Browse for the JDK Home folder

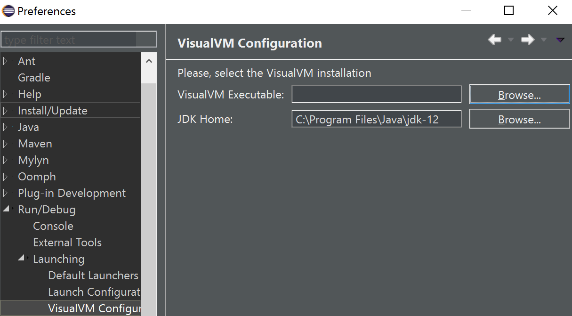tap(519, 120)
